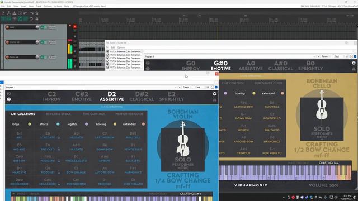358x201 pixels.
Task: Click the VOLUME 55% control in Cello plugin
Action: (x=323, y=185)
